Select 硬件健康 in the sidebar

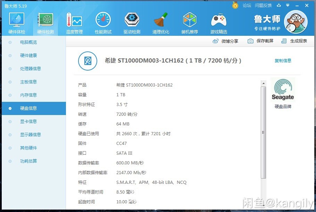[x=28, y=56]
